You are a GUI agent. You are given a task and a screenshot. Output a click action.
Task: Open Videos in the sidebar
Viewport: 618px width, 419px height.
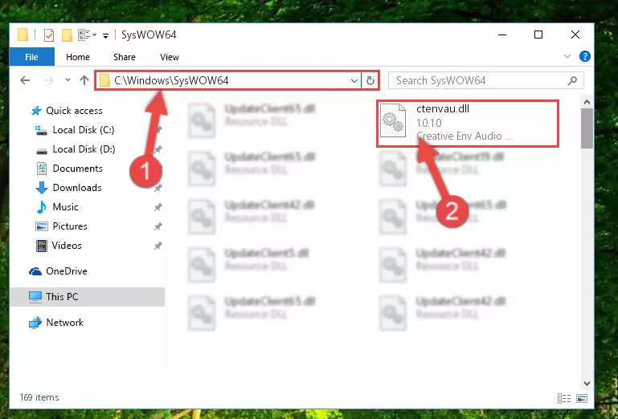[x=67, y=246]
